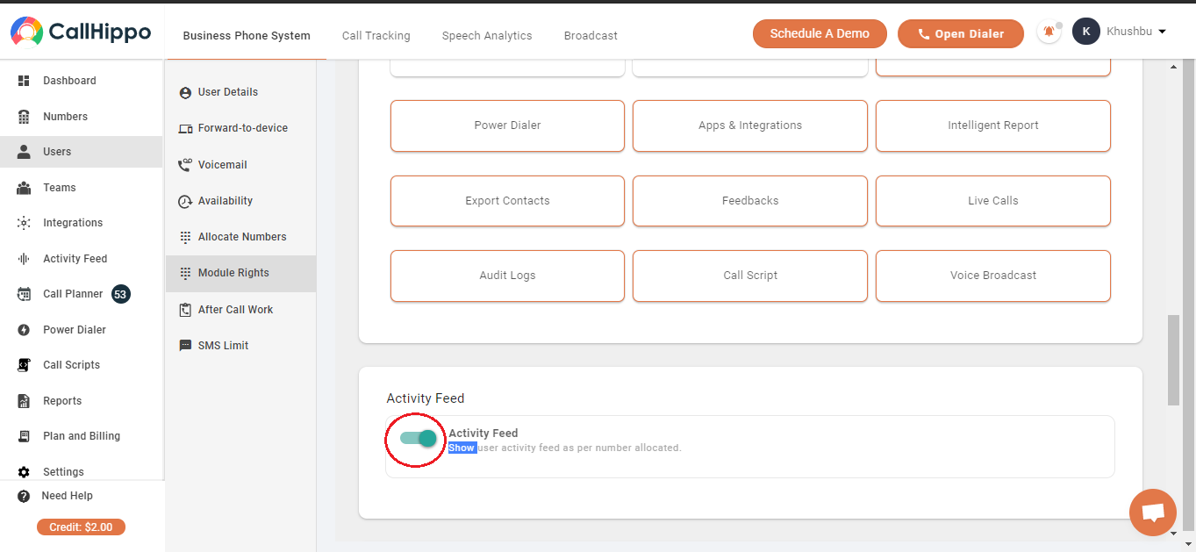
Task: Toggle Intelligent Report module right
Action: click(993, 125)
